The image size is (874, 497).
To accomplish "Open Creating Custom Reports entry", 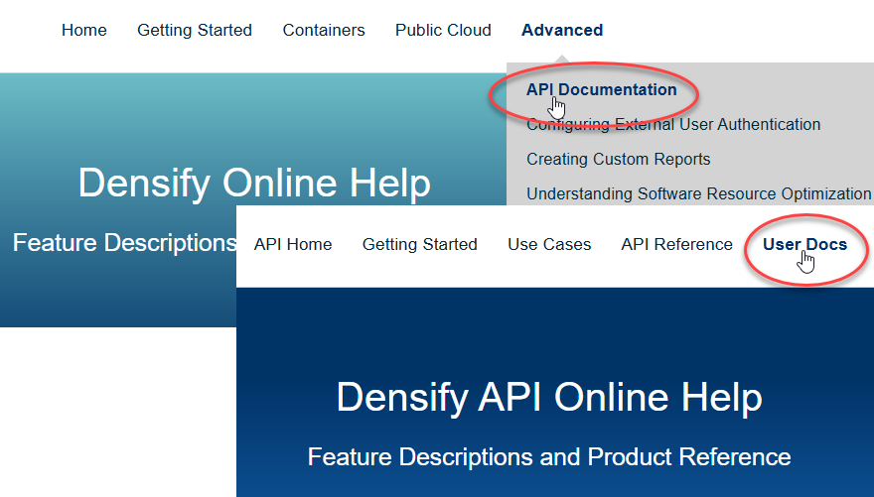I will click(618, 159).
